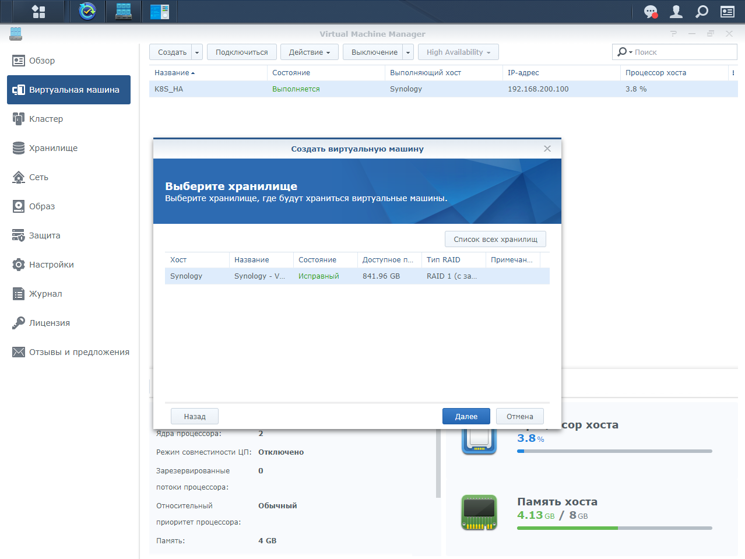Open the Журнал section

tap(69, 294)
